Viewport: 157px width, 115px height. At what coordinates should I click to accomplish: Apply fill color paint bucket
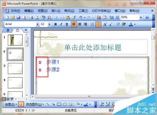78,104
